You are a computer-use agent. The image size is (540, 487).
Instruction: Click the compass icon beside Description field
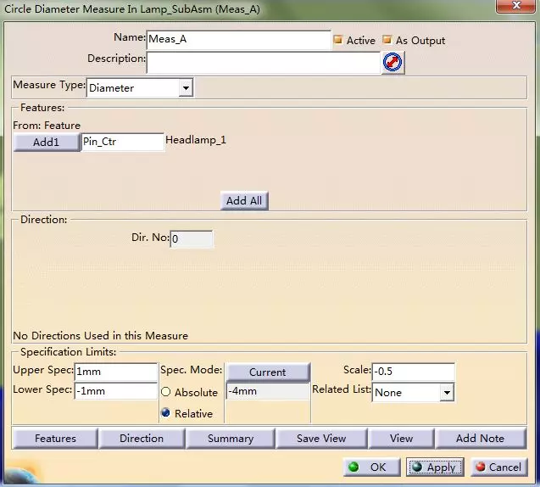(392, 62)
